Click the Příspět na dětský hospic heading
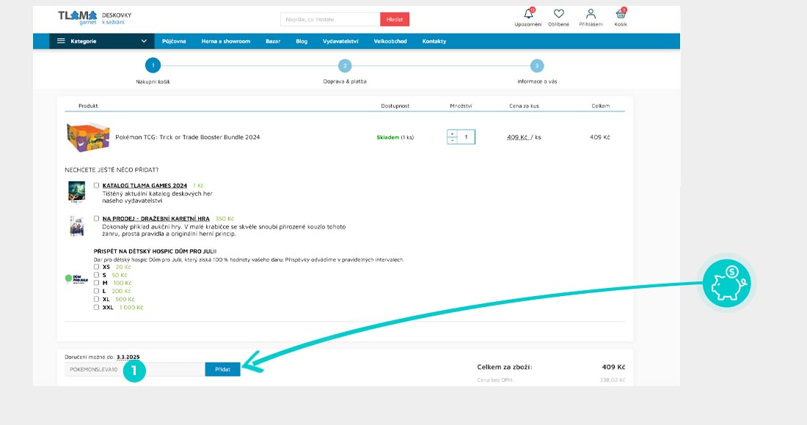Screen dimensions: 807x425 tap(155, 251)
